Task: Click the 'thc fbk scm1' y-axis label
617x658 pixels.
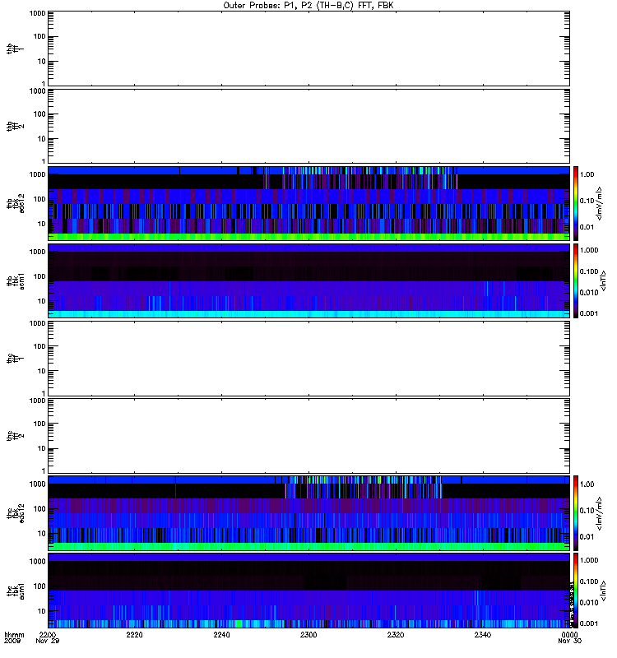Action: [15, 591]
